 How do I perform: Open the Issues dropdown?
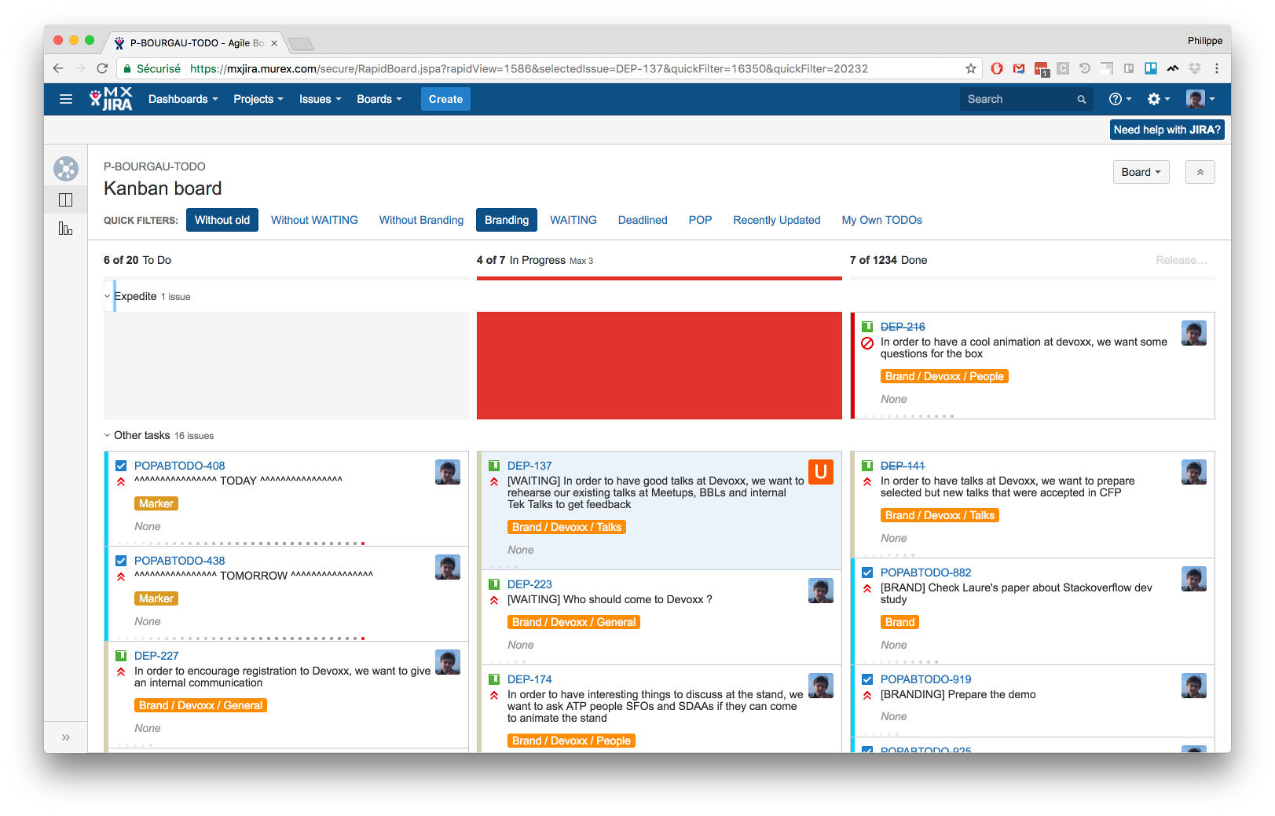(321, 99)
